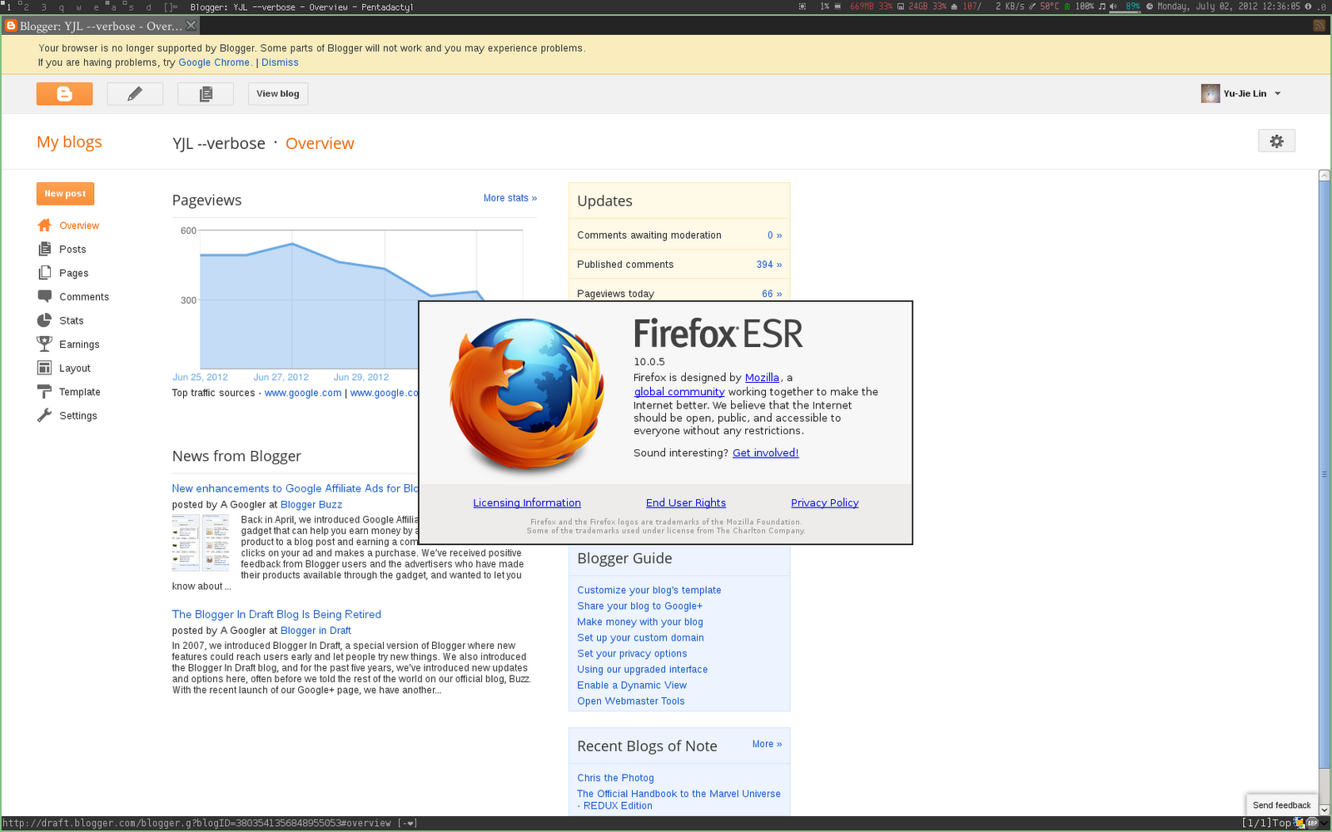Image resolution: width=1332 pixels, height=832 pixels.
Task: Open Privacy Policy in Firefox dialog
Action: pos(825,503)
